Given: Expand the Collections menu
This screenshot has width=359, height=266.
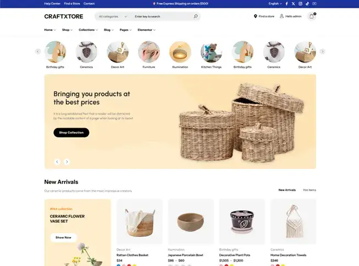Looking at the screenshot, I should pos(88,30).
